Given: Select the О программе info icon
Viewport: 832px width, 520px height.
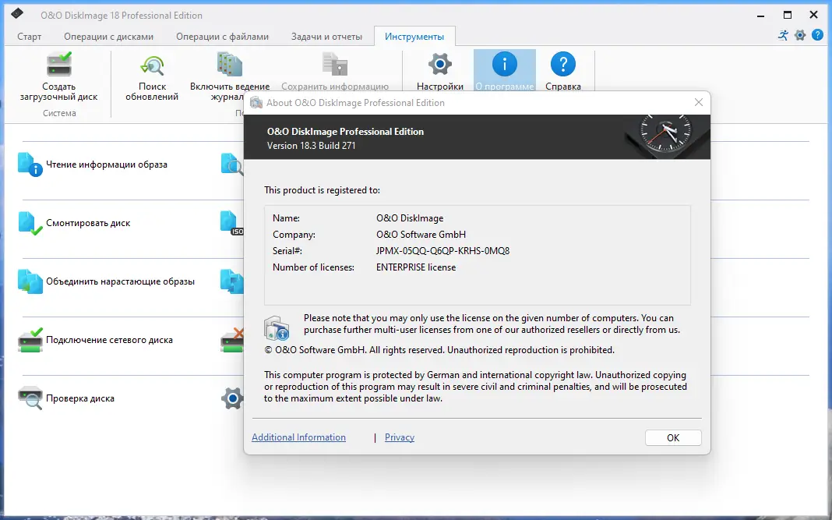Looking at the screenshot, I should click(x=505, y=64).
